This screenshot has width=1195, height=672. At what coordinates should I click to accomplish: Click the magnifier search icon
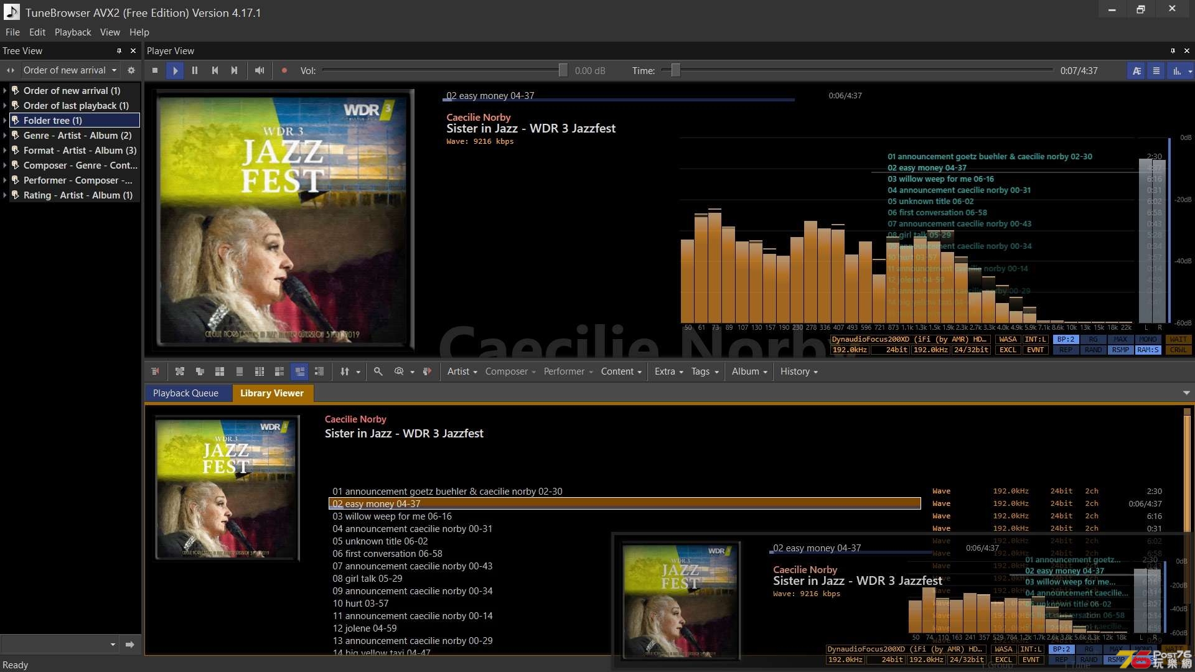378,371
